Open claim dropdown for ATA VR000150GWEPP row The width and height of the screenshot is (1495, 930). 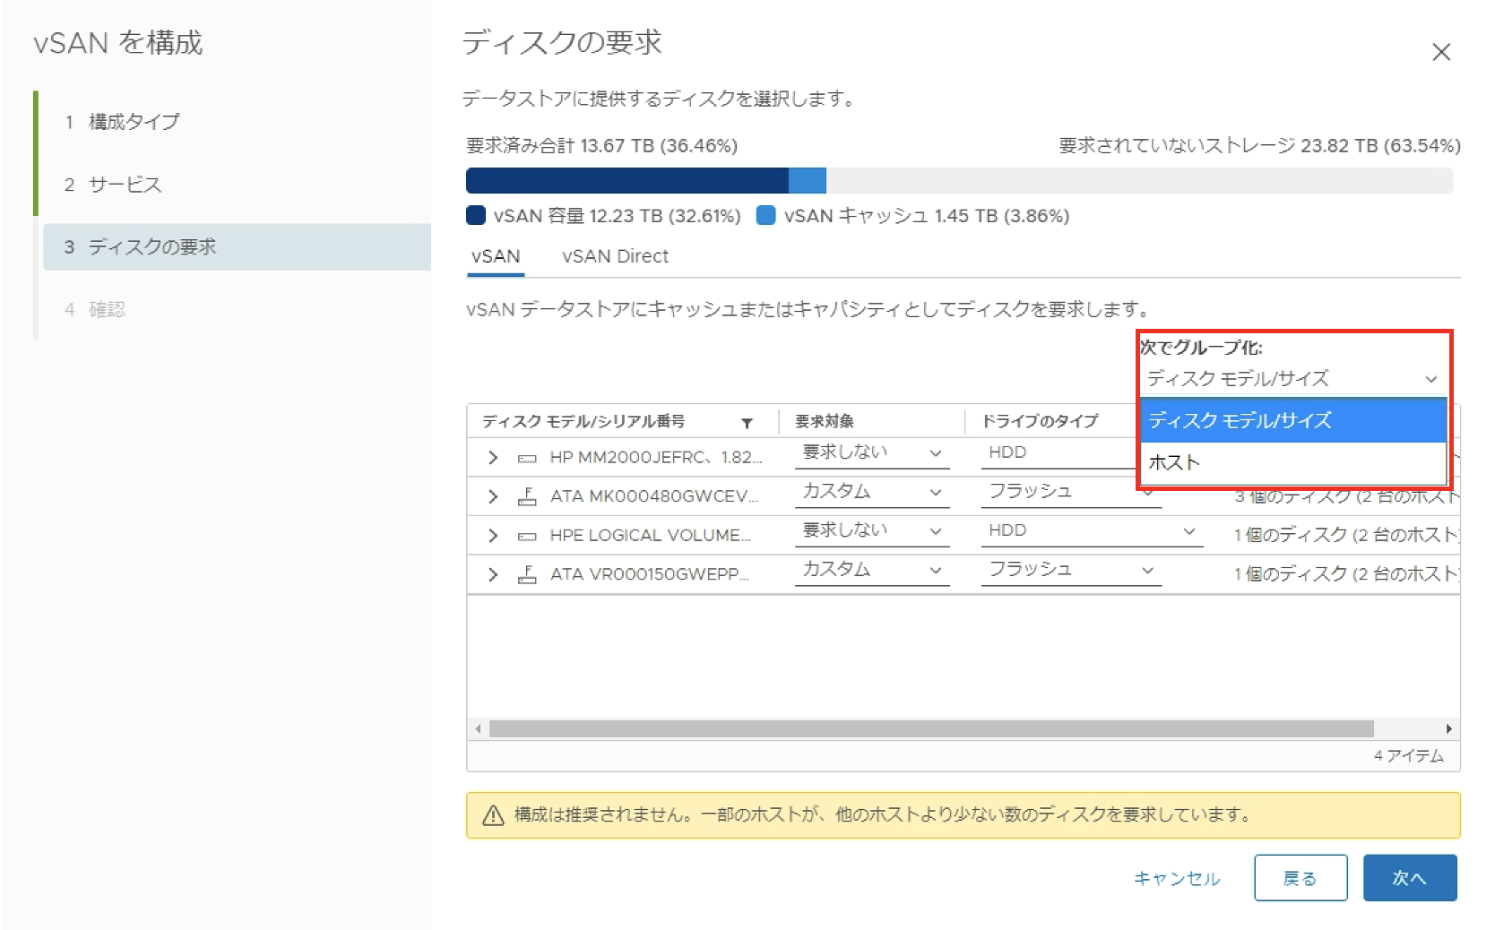coord(871,570)
